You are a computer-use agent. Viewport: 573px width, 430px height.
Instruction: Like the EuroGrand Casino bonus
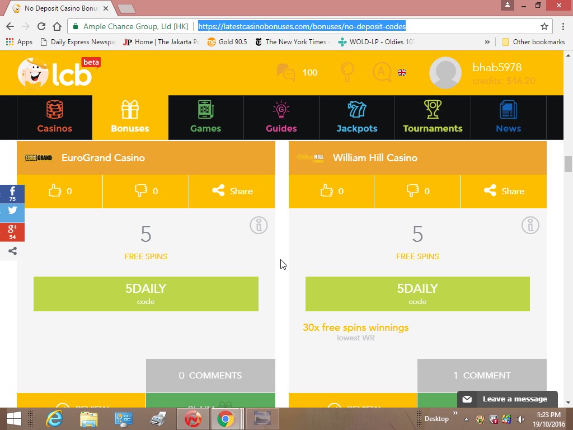[60, 191]
